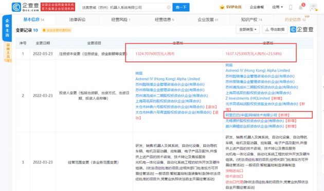
Task: Click the 经营范围变更 row item
Action: (93, 162)
